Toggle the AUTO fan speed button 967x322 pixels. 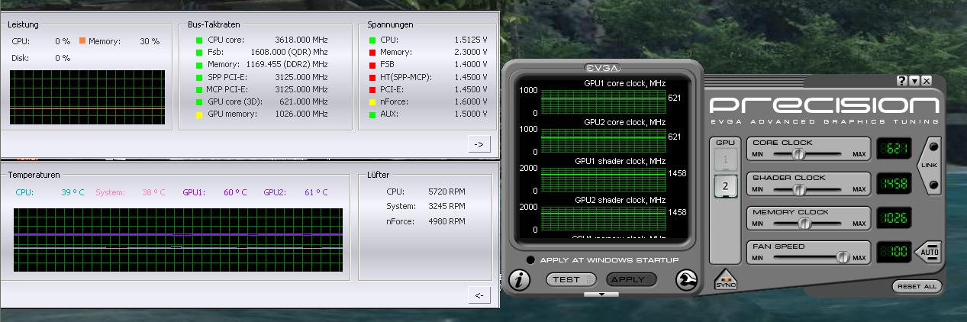(929, 252)
